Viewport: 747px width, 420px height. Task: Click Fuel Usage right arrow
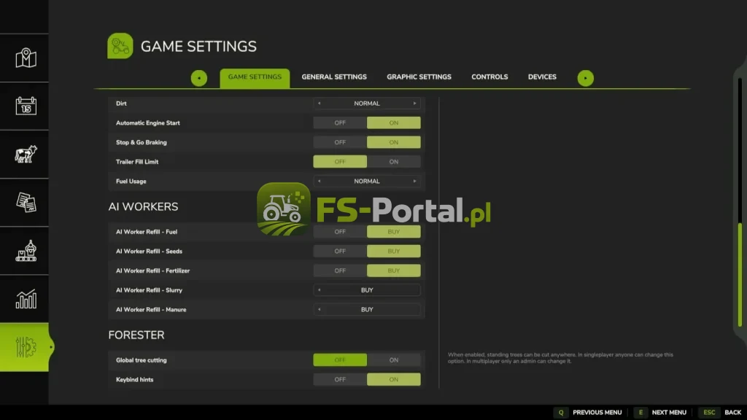(x=414, y=182)
